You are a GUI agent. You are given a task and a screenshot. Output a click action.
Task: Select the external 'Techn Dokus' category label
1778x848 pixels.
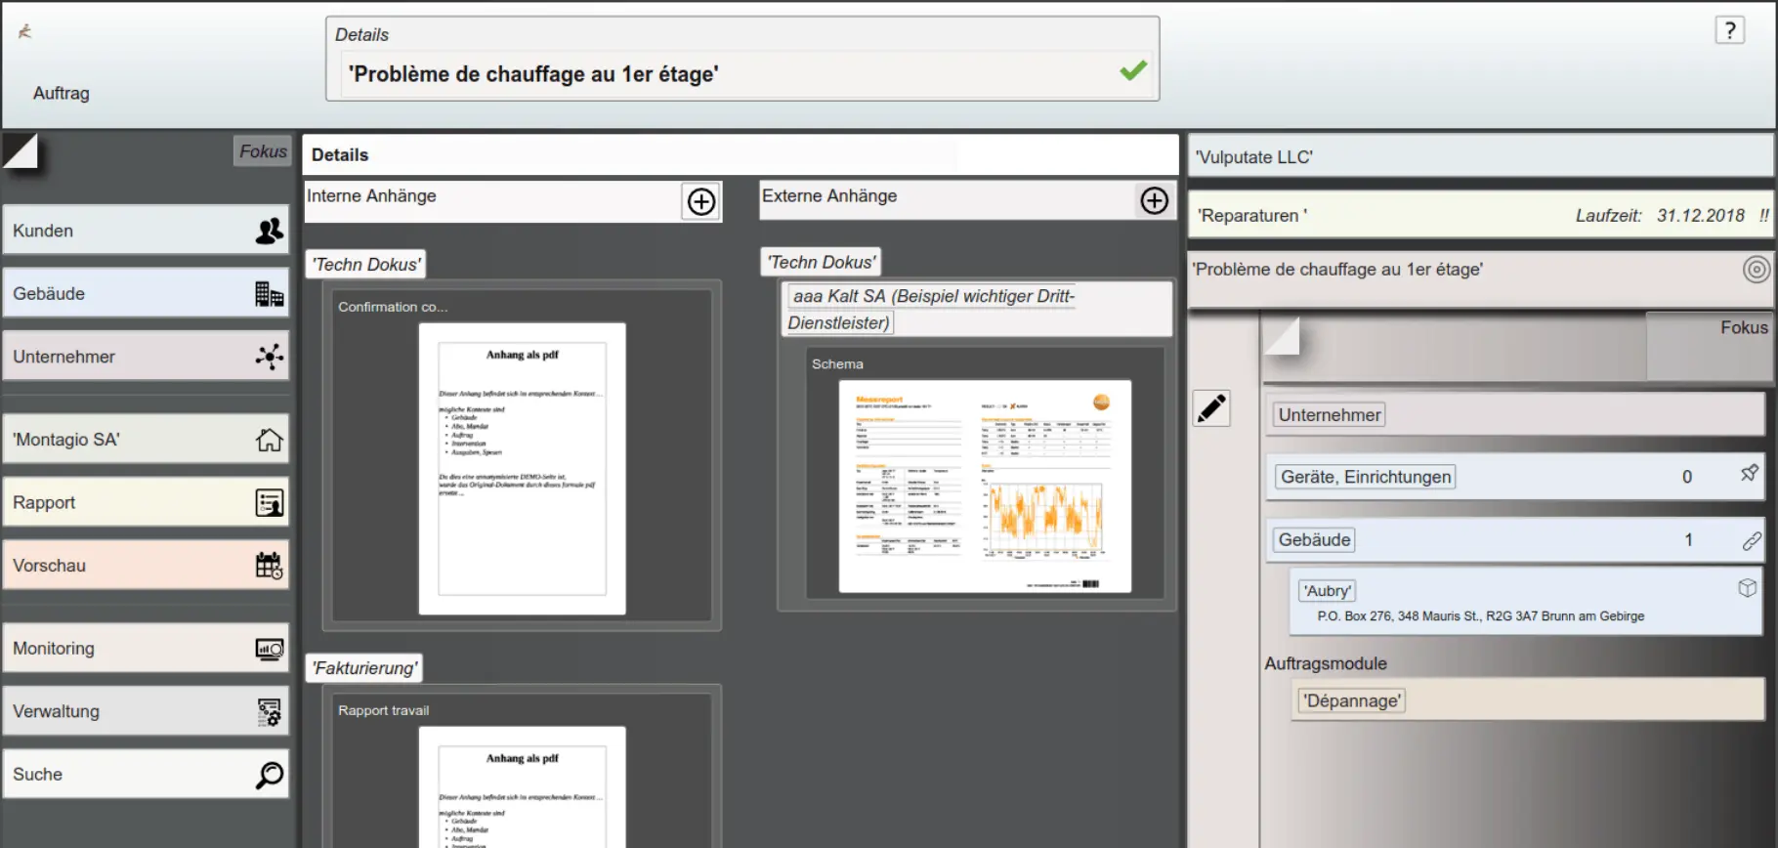821,262
